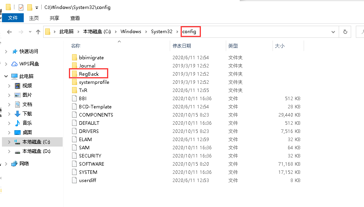Click the DEFAULT file icon
Screen dimensions: 364x207
tap(74, 123)
